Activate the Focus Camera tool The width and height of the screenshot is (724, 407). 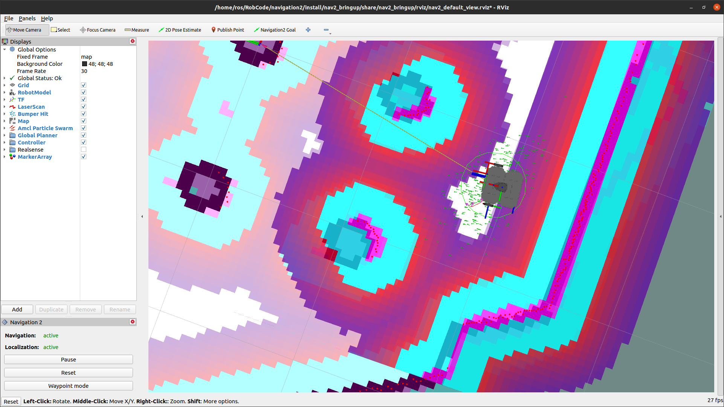(x=98, y=30)
